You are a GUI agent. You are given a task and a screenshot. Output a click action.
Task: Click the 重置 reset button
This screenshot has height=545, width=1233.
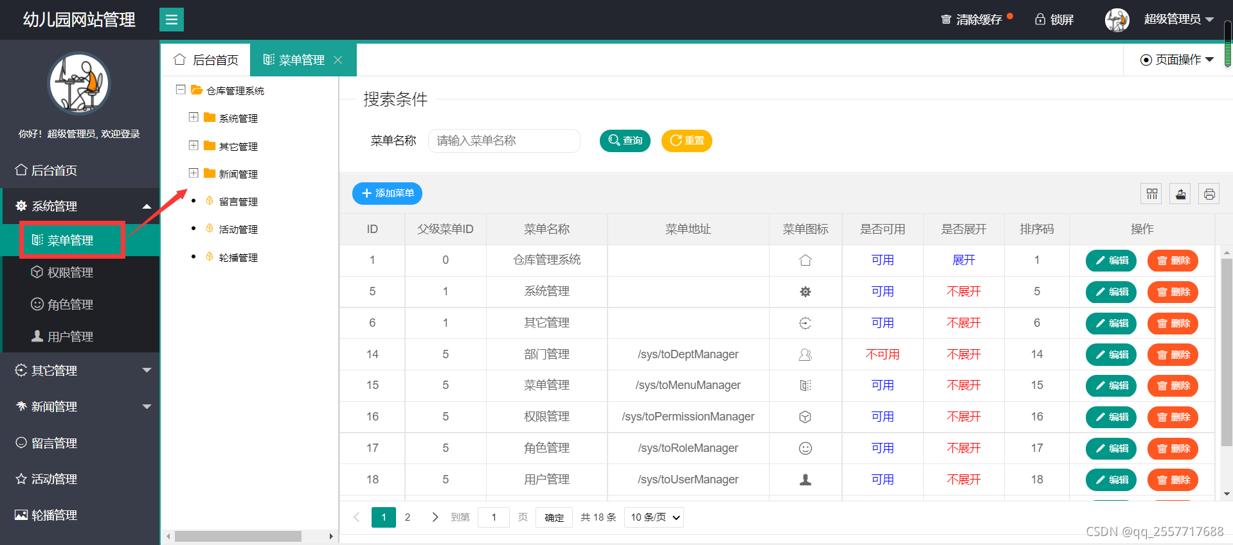[687, 141]
